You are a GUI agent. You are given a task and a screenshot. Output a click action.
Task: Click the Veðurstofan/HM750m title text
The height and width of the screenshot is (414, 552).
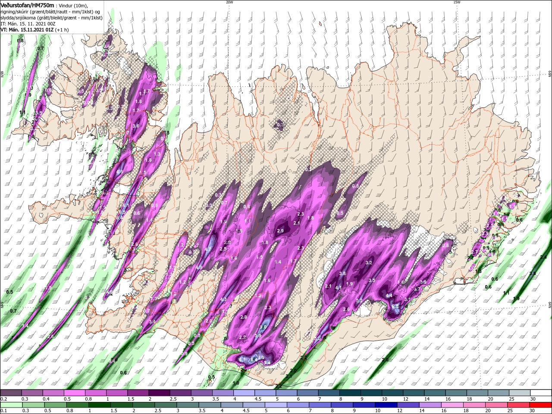[28, 5]
